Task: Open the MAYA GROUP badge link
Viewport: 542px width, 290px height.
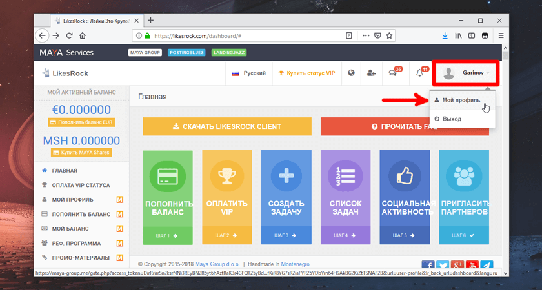Action: coord(145,53)
